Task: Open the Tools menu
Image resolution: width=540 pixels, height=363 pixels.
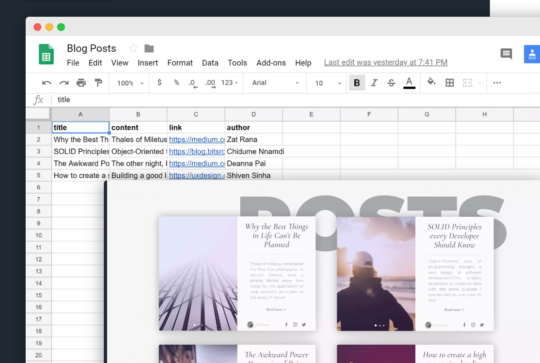Action: pyautogui.click(x=237, y=63)
